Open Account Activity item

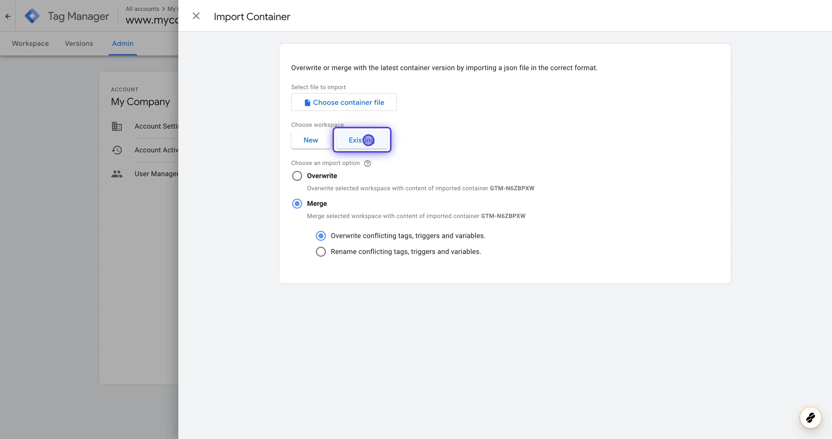(156, 150)
